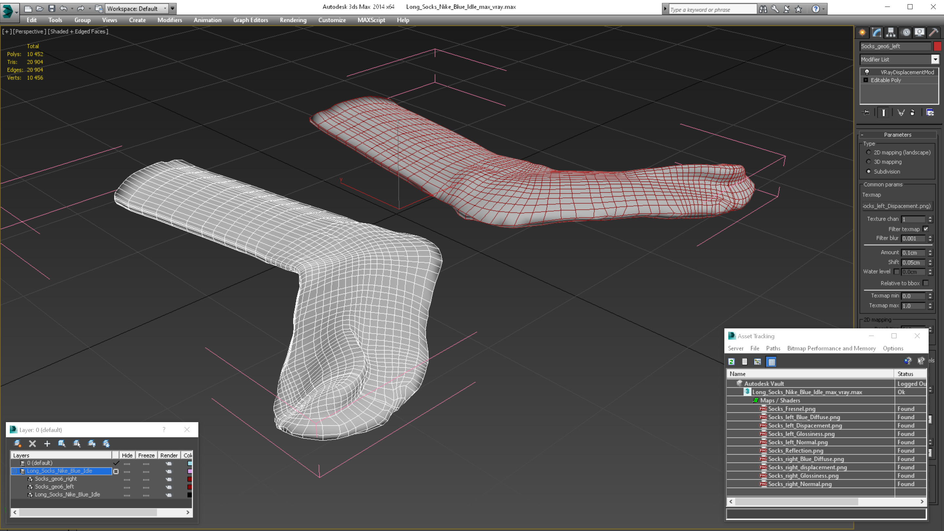This screenshot has height=531, width=944.
Task: Open the Utilities hammer tab
Action: pyautogui.click(x=934, y=32)
